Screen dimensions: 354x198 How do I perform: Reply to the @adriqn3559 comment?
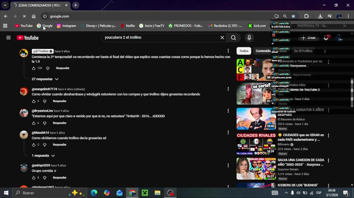pos(60,178)
